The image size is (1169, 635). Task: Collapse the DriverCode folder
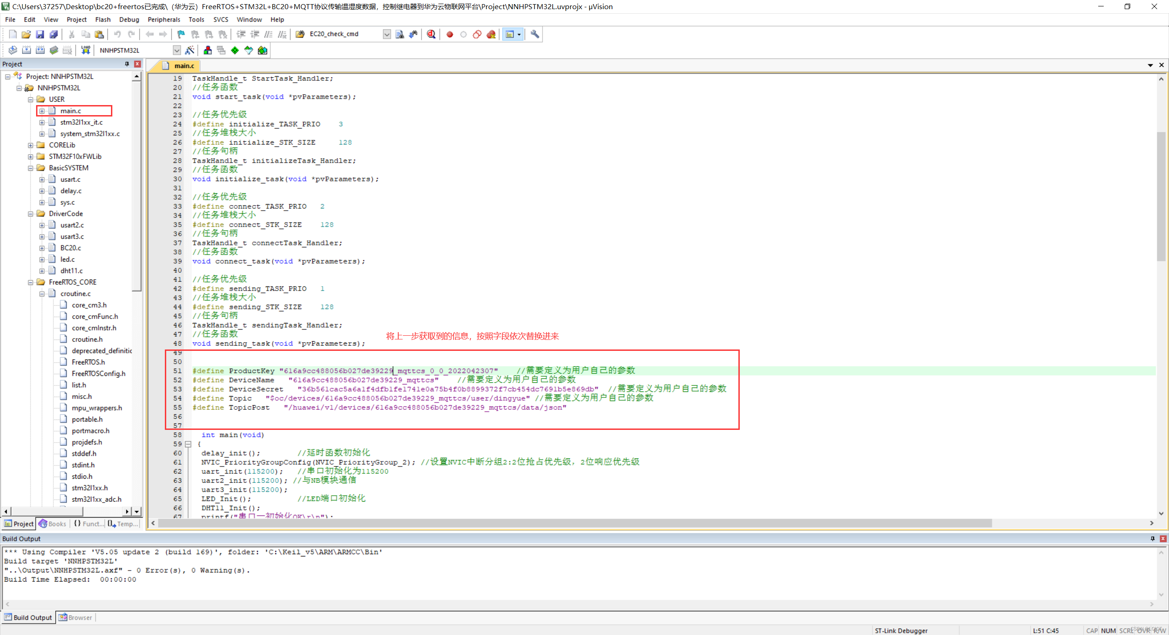[31, 213]
